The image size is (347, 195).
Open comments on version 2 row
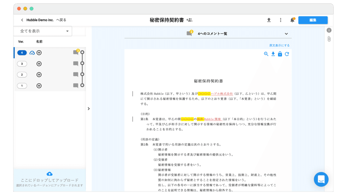[x=75, y=75]
